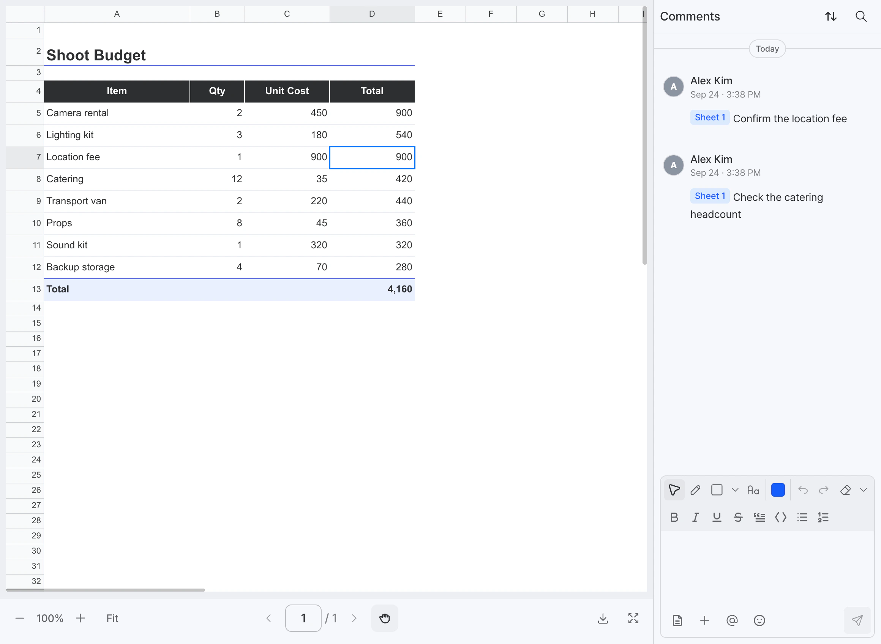Mention someone with the @ icon
The height and width of the screenshot is (644, 881).
coord(732,620)
